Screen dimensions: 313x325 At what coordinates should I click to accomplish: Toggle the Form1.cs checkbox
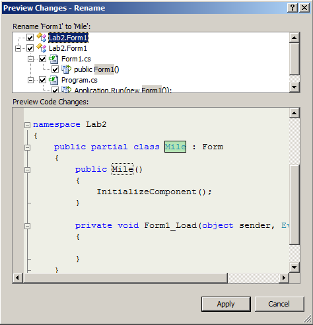(x=42, y=59)
